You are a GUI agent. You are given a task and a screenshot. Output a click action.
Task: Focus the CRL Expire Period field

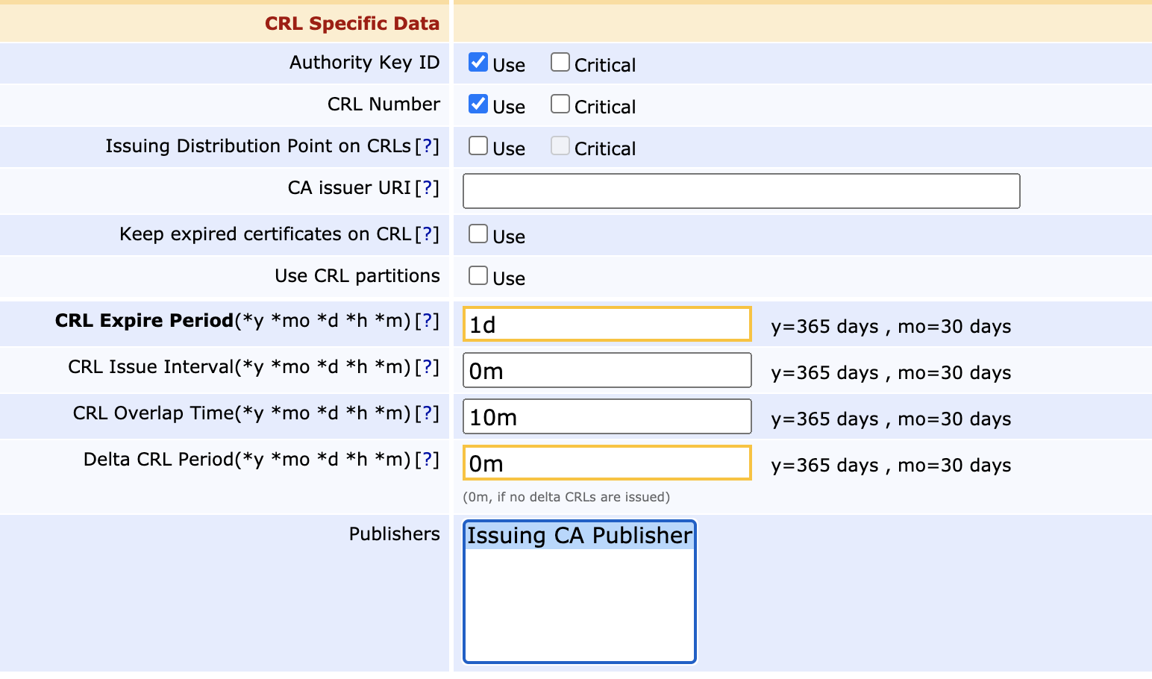tap(607, 325)
